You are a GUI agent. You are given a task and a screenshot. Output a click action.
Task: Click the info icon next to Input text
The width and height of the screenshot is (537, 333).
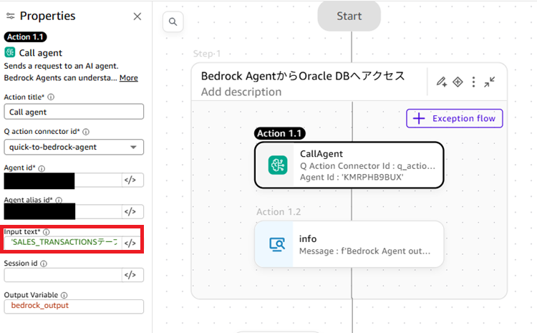coord(47,232)
